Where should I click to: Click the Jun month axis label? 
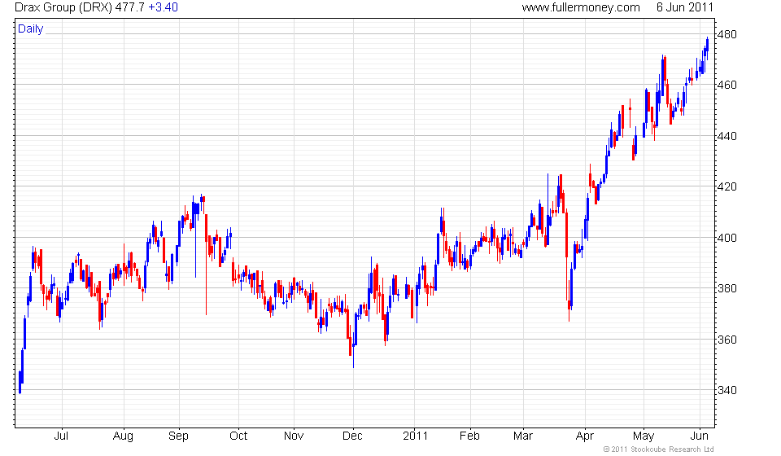point(700,436)
